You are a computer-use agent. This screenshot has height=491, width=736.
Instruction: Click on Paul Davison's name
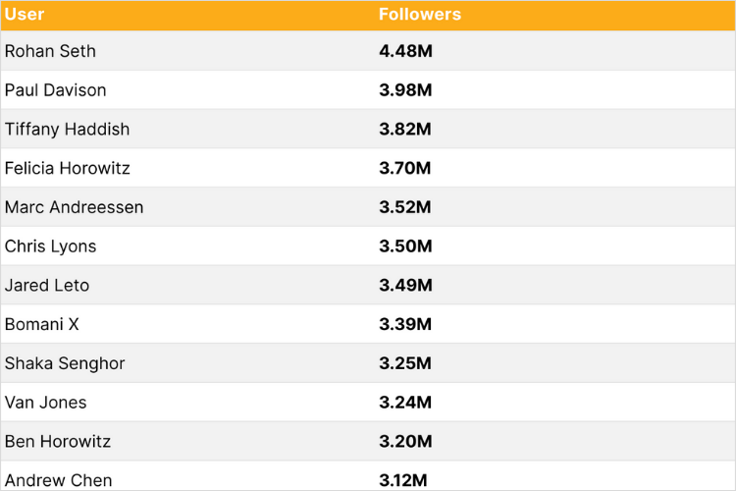(x=55, y=89)
